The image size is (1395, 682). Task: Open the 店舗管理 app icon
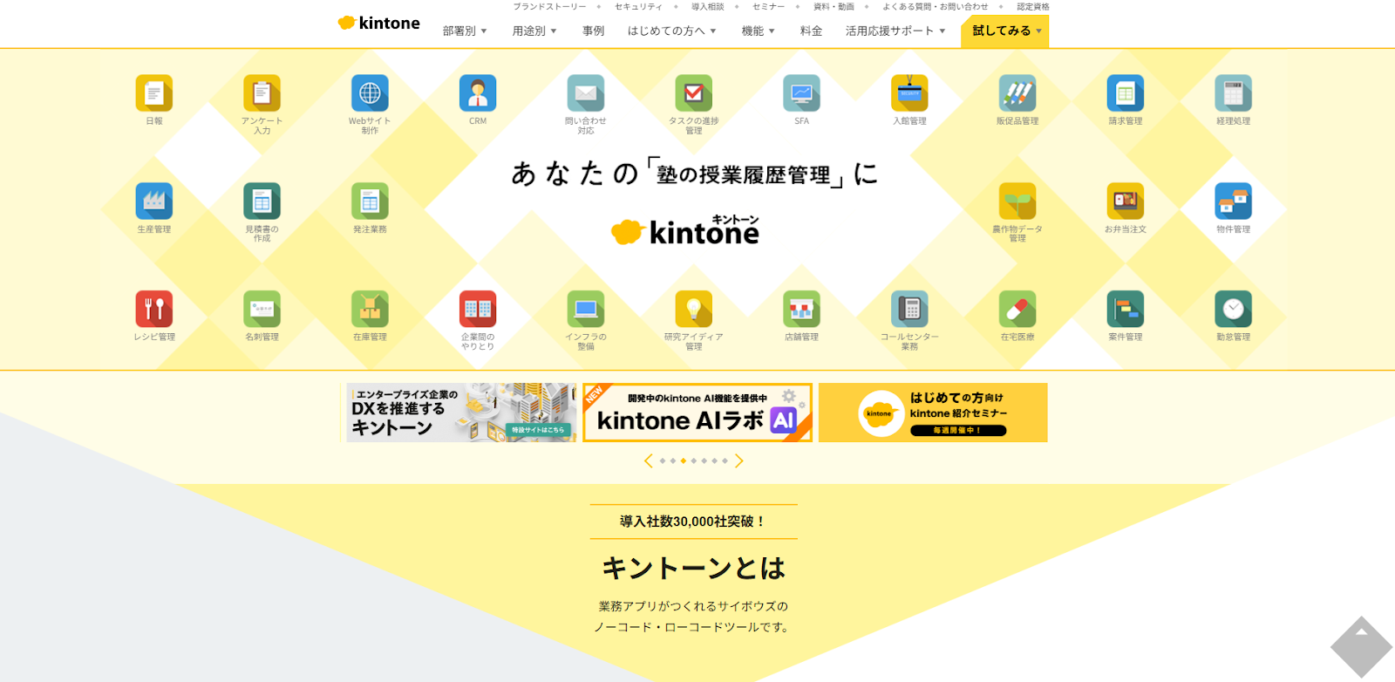pos(802,309)
